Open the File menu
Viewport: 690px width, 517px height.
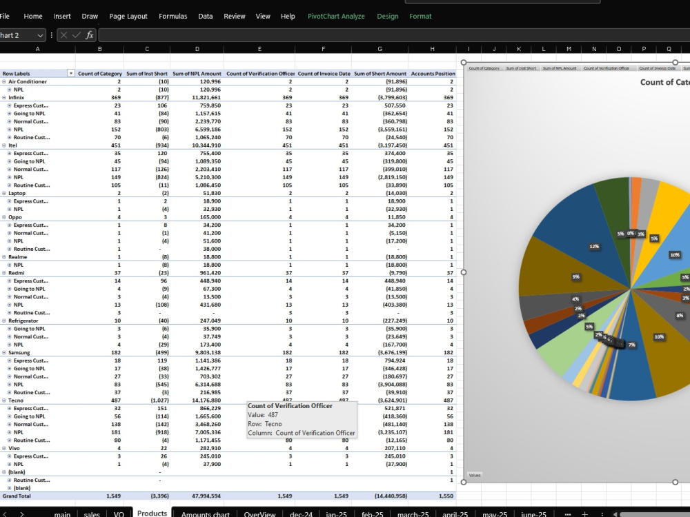(x=4, y=17)
